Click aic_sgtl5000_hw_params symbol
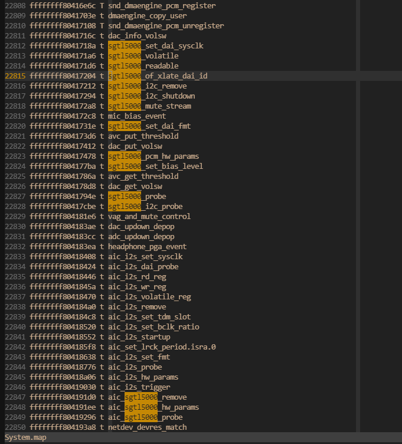Screen dimensions: 402x444 pyautogui.click(x=153, y=407)
